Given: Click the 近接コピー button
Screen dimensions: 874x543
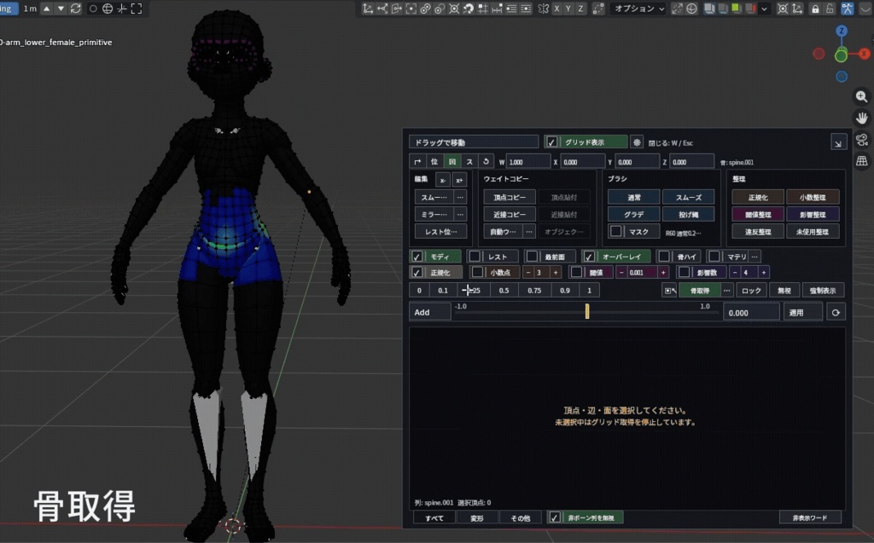Looking at the screenshot, I should click(510, 215).
